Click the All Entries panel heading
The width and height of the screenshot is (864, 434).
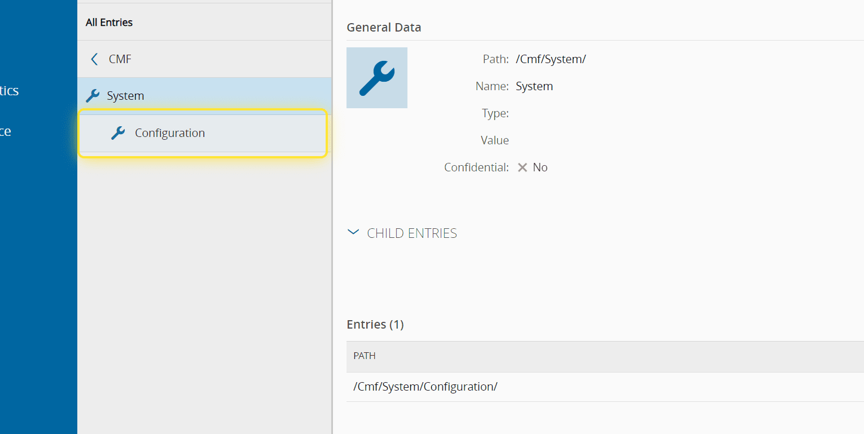click(109, 23)
